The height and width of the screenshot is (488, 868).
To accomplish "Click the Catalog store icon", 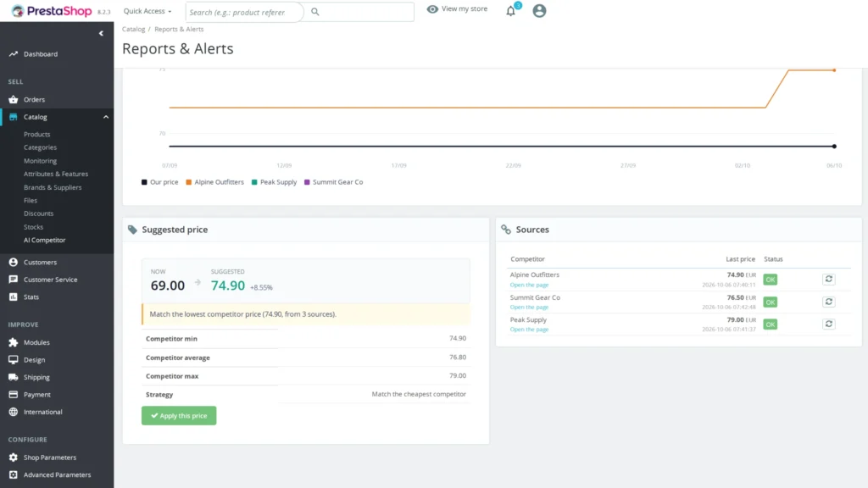I will (x=14, y=117).
